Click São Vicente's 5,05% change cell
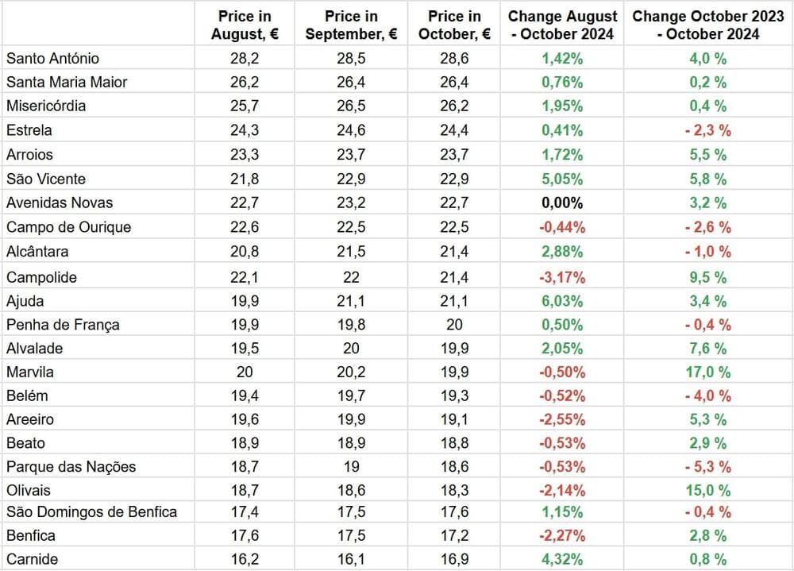794x571 pixels. point(562,179)
